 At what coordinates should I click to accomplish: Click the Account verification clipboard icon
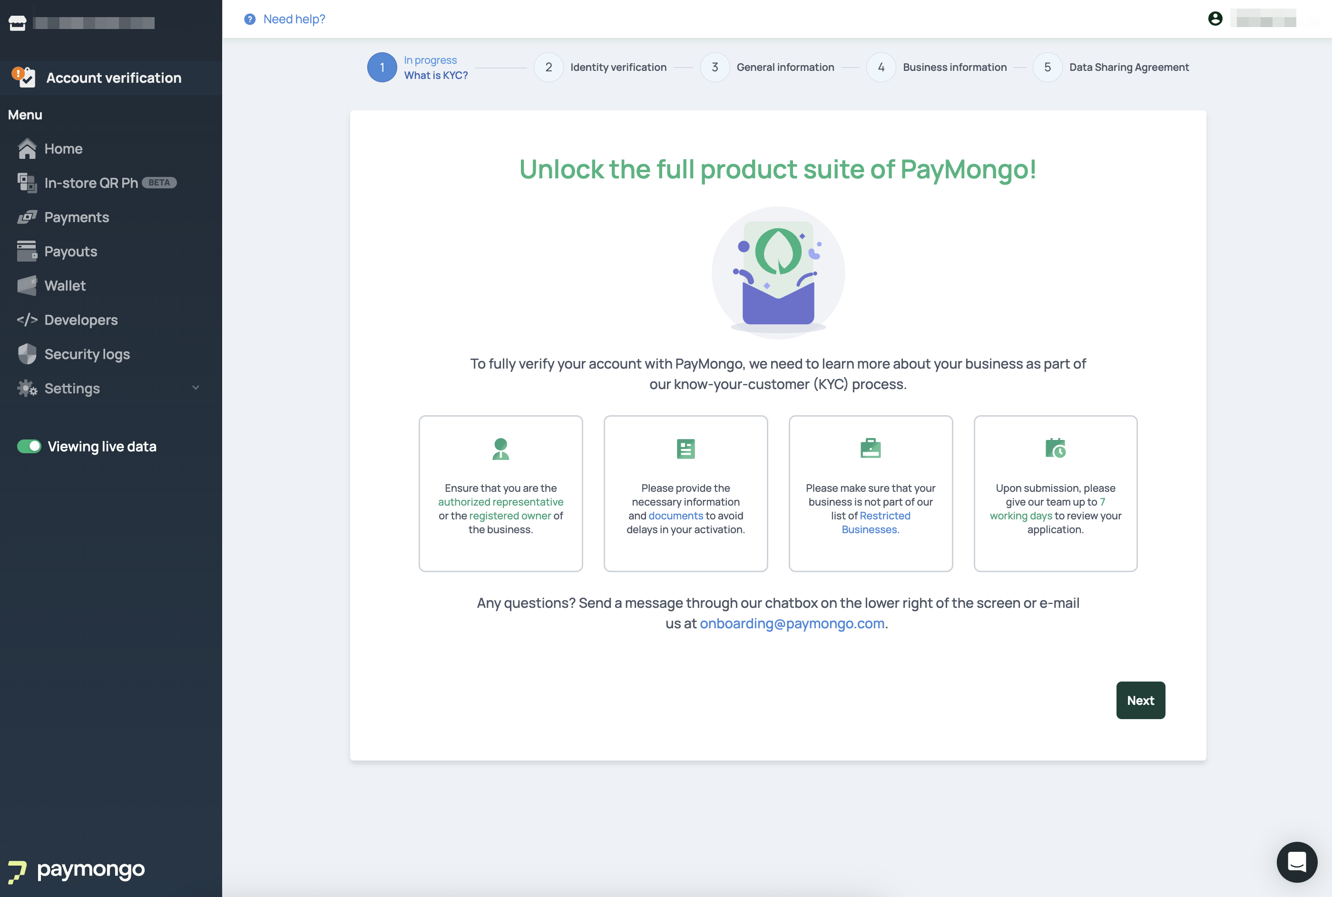(x=25, y=77)
